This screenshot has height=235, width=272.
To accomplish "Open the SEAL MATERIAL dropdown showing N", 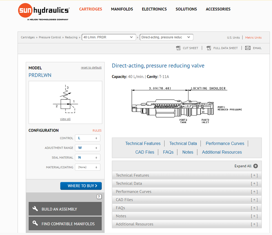I will (x=88, y=157).
